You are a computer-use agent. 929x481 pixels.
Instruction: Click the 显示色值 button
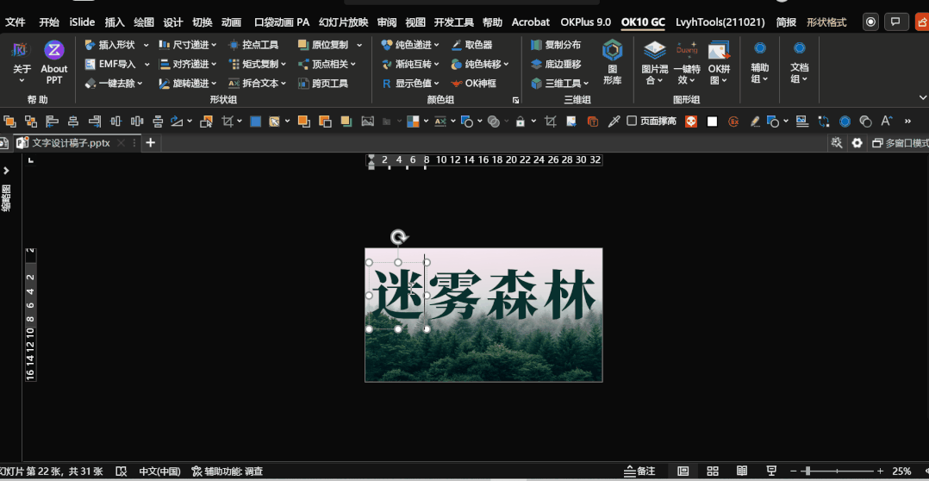pos(410,84)
